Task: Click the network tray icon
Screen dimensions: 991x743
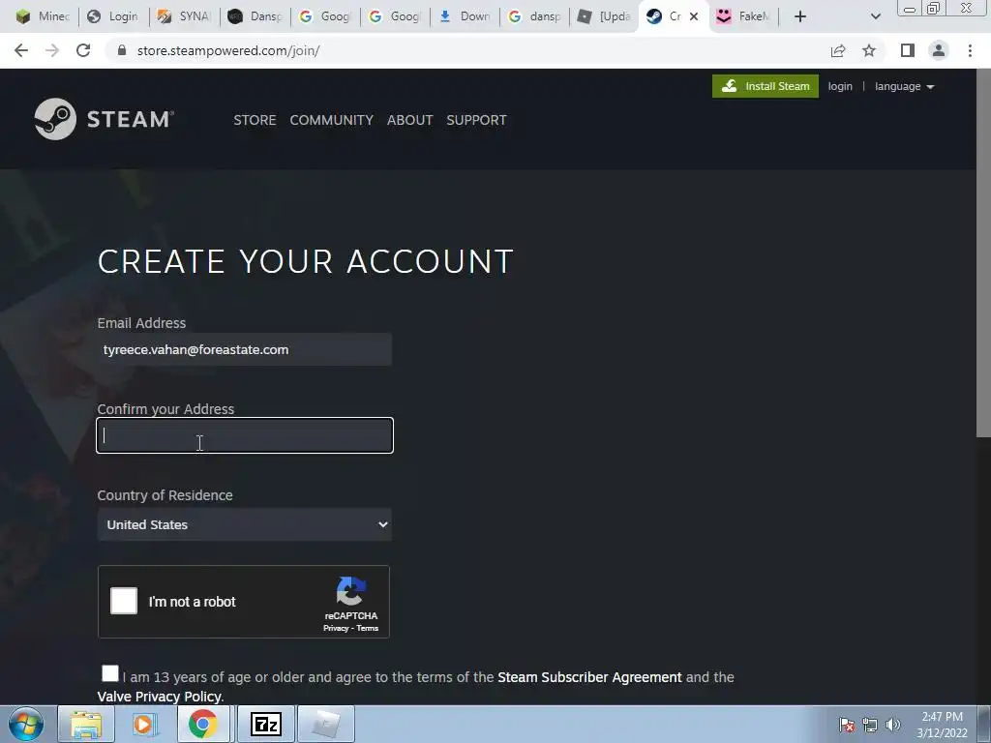Action: click(870, 724)
